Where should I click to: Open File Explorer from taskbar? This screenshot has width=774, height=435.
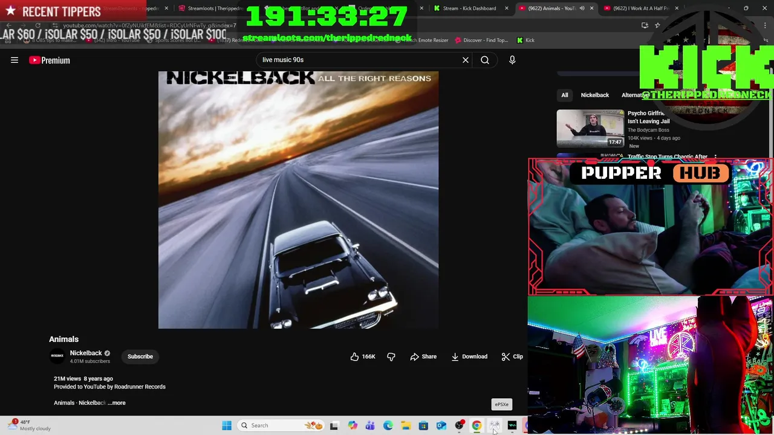click(x=406, y=425)
